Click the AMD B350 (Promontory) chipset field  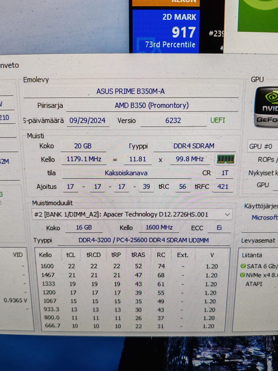tap(152, 106)
